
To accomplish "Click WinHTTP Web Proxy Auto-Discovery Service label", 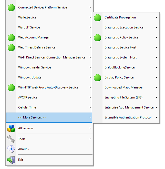I will (x=48, y=87).
